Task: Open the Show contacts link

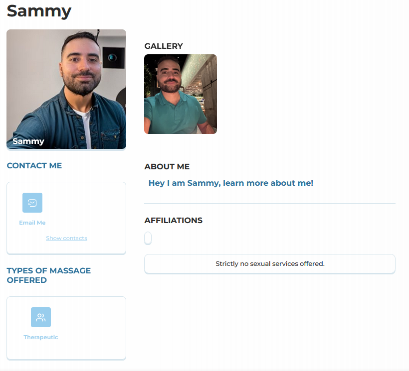Action: click(x=66, y=238)
